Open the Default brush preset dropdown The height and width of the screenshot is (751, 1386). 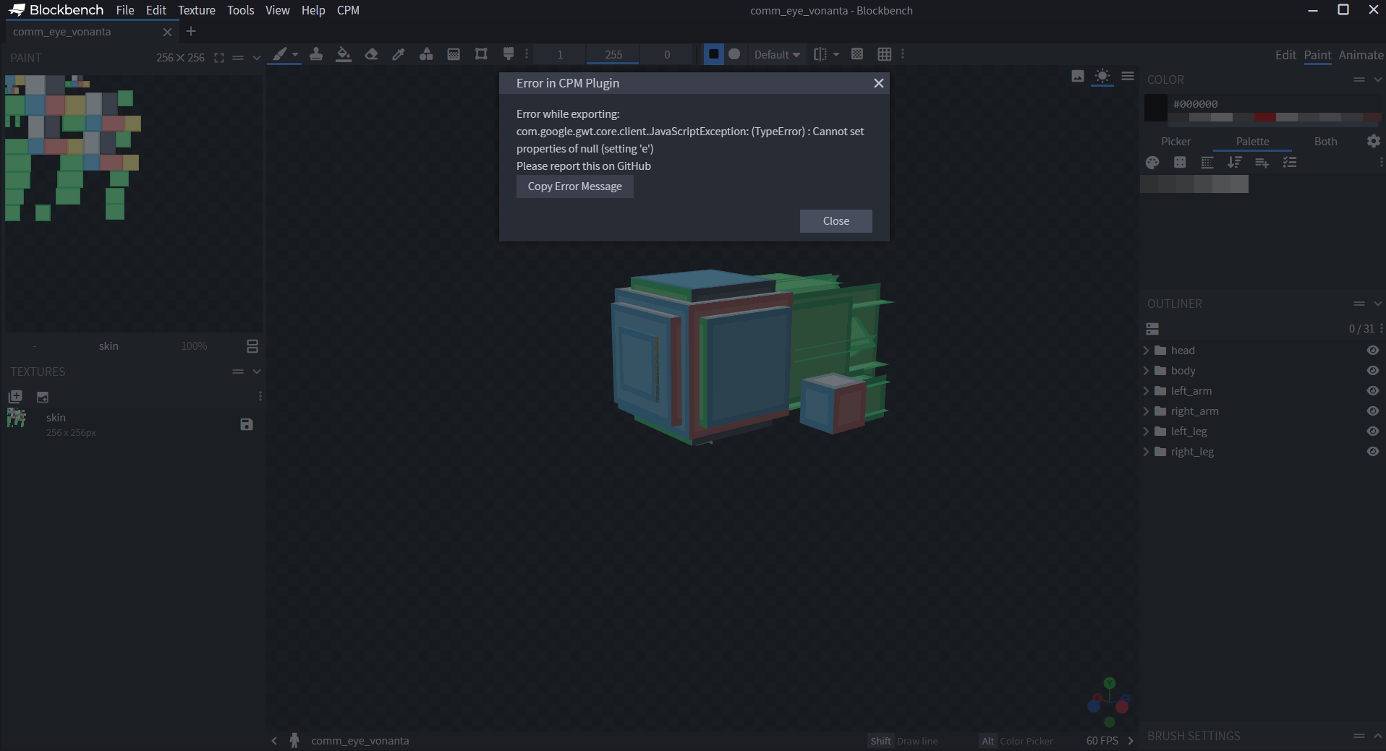(x=775, y=54)
